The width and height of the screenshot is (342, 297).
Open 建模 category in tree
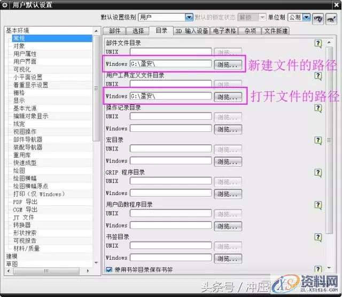tap(12, 256)
